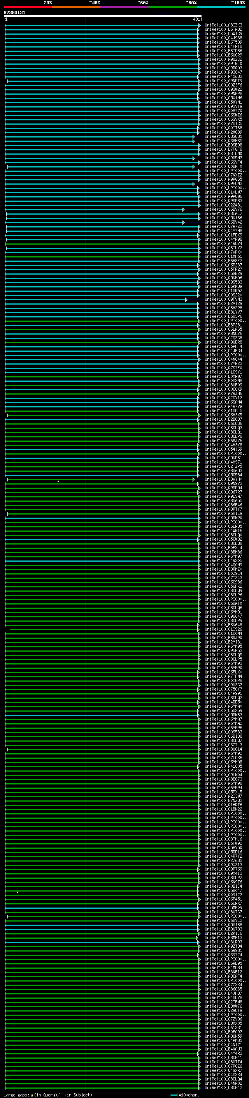Open the UniRef100_P45633 hit link
The width and height of the screenshot is (249, 1098).
(223, 77)
